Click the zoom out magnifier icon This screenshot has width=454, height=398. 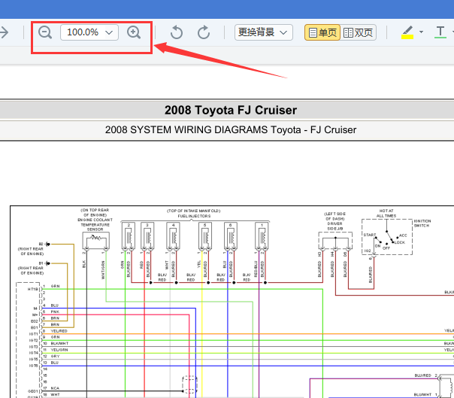click(45, 32)
